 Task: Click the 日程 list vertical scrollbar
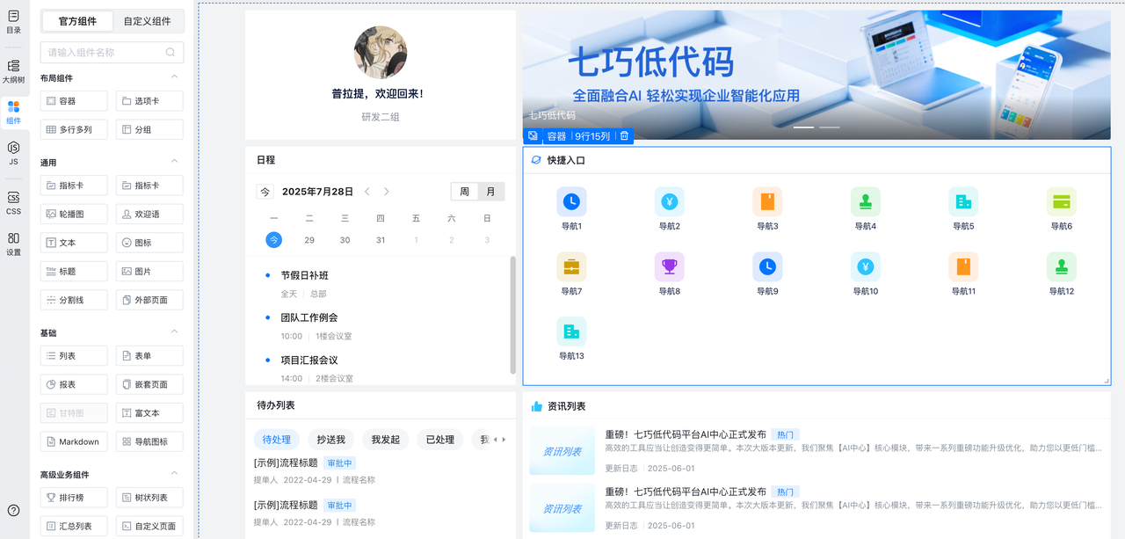coord(513,315)
